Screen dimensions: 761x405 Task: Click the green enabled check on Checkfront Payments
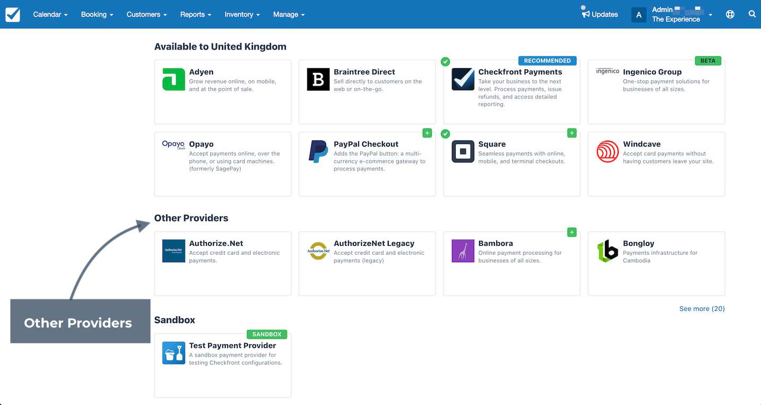(x=446, y=62)
